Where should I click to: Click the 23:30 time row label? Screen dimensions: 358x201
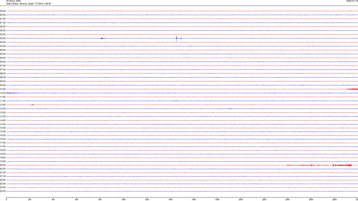(3, 191)
